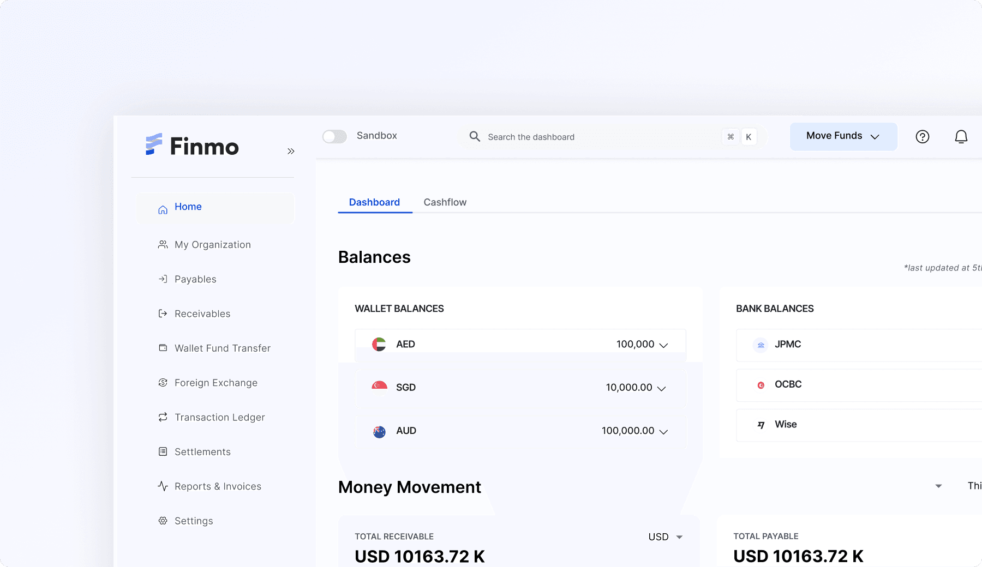Image resolution: width=982 pixels, height=567 pixels.
Task: Click the Wise logo icon
Action: point(761,425)
